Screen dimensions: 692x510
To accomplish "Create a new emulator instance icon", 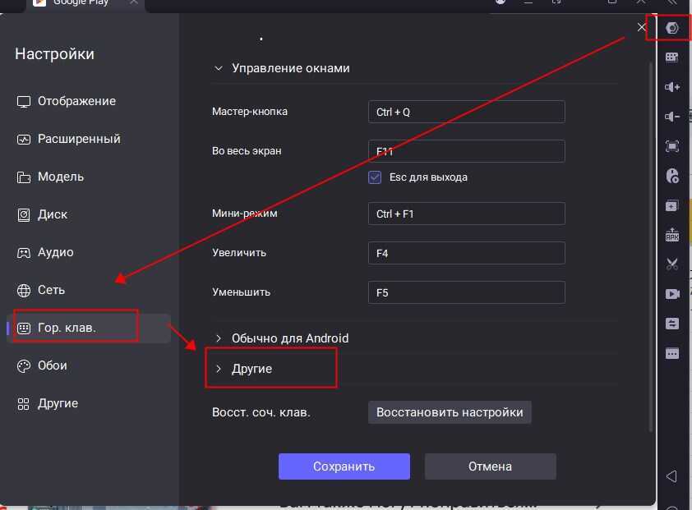I will [672, 205].
